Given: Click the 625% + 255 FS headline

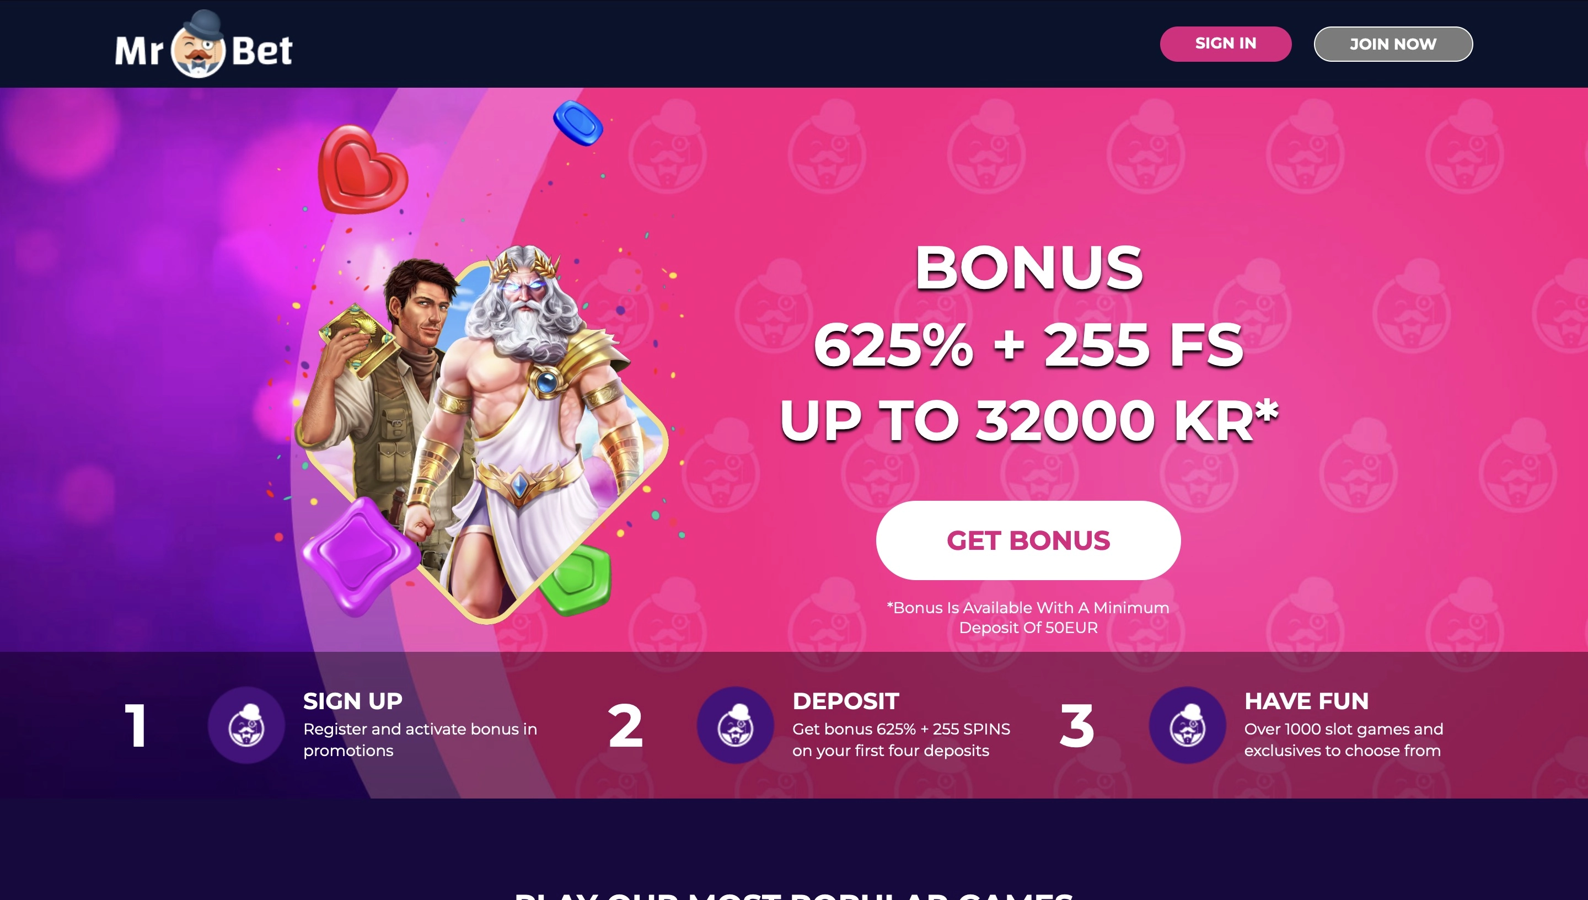Looking at the screenshot, I should coord(1028,345).
